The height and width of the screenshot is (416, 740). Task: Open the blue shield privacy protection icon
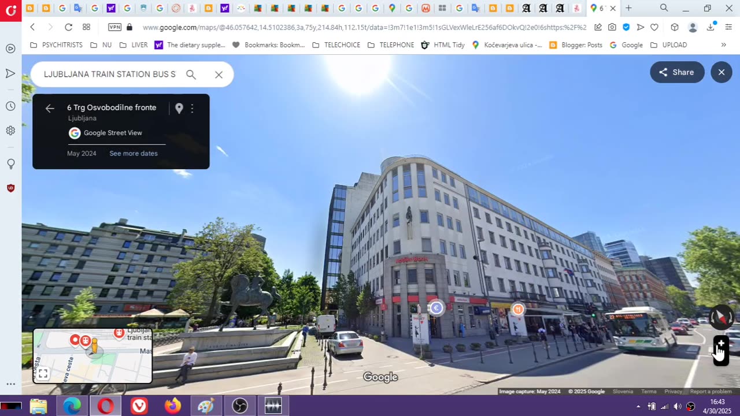(626, 27)
